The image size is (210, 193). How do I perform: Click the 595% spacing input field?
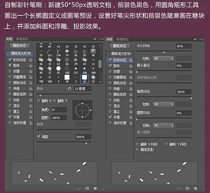[84, 137]
